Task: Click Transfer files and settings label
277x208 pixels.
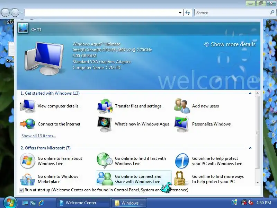Action: (138, 106)
